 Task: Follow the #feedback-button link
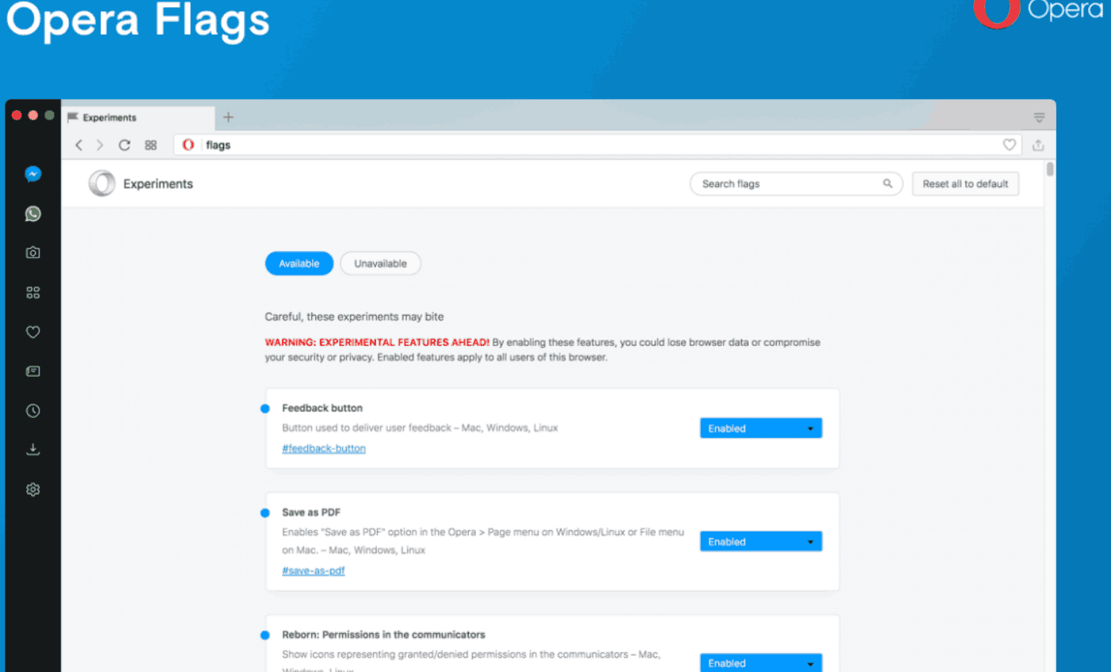tap(324, 448)
